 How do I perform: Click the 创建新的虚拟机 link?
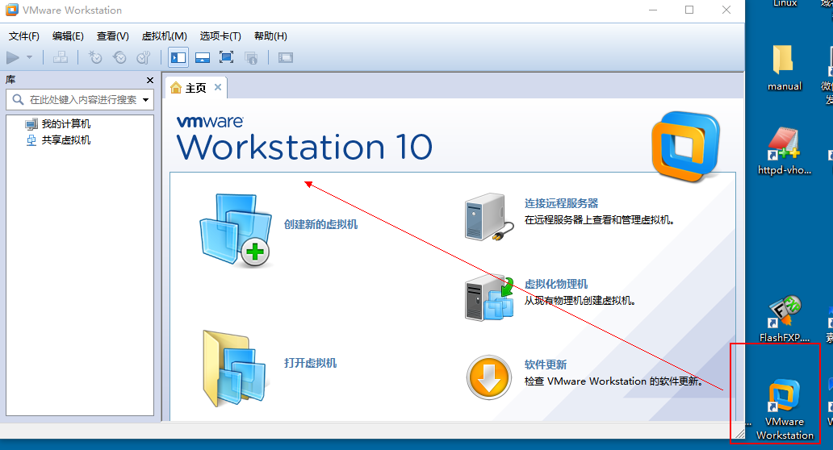click(320, 224)
